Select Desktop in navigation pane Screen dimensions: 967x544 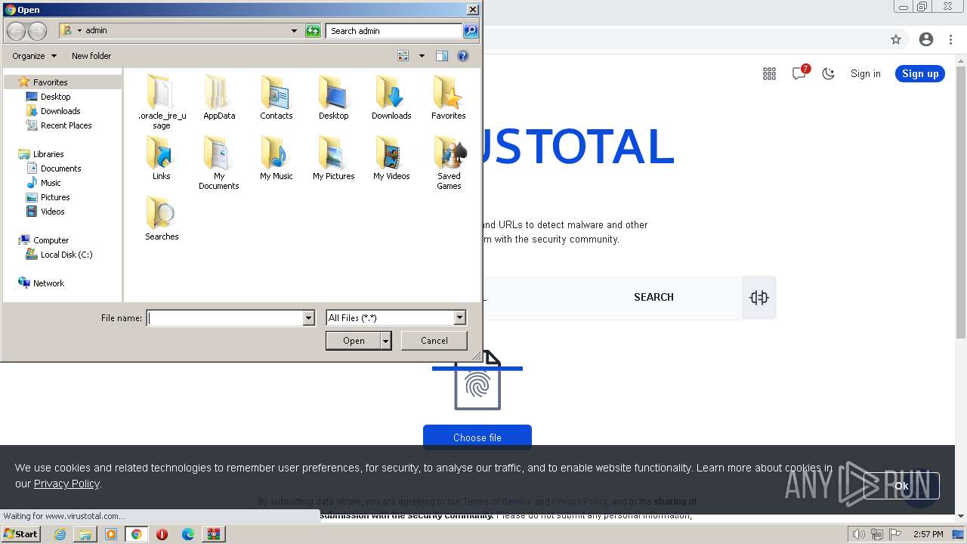click(x=55, y=97)
